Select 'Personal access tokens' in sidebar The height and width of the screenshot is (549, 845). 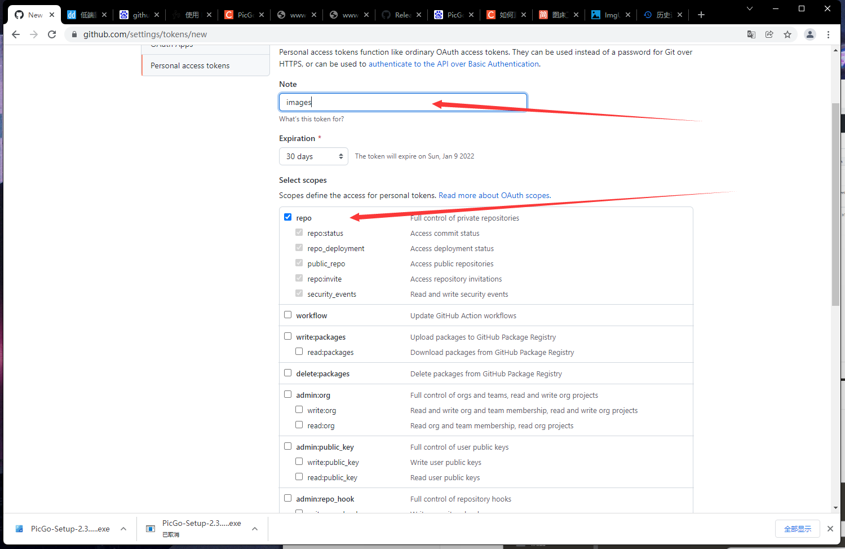point(206,65)
